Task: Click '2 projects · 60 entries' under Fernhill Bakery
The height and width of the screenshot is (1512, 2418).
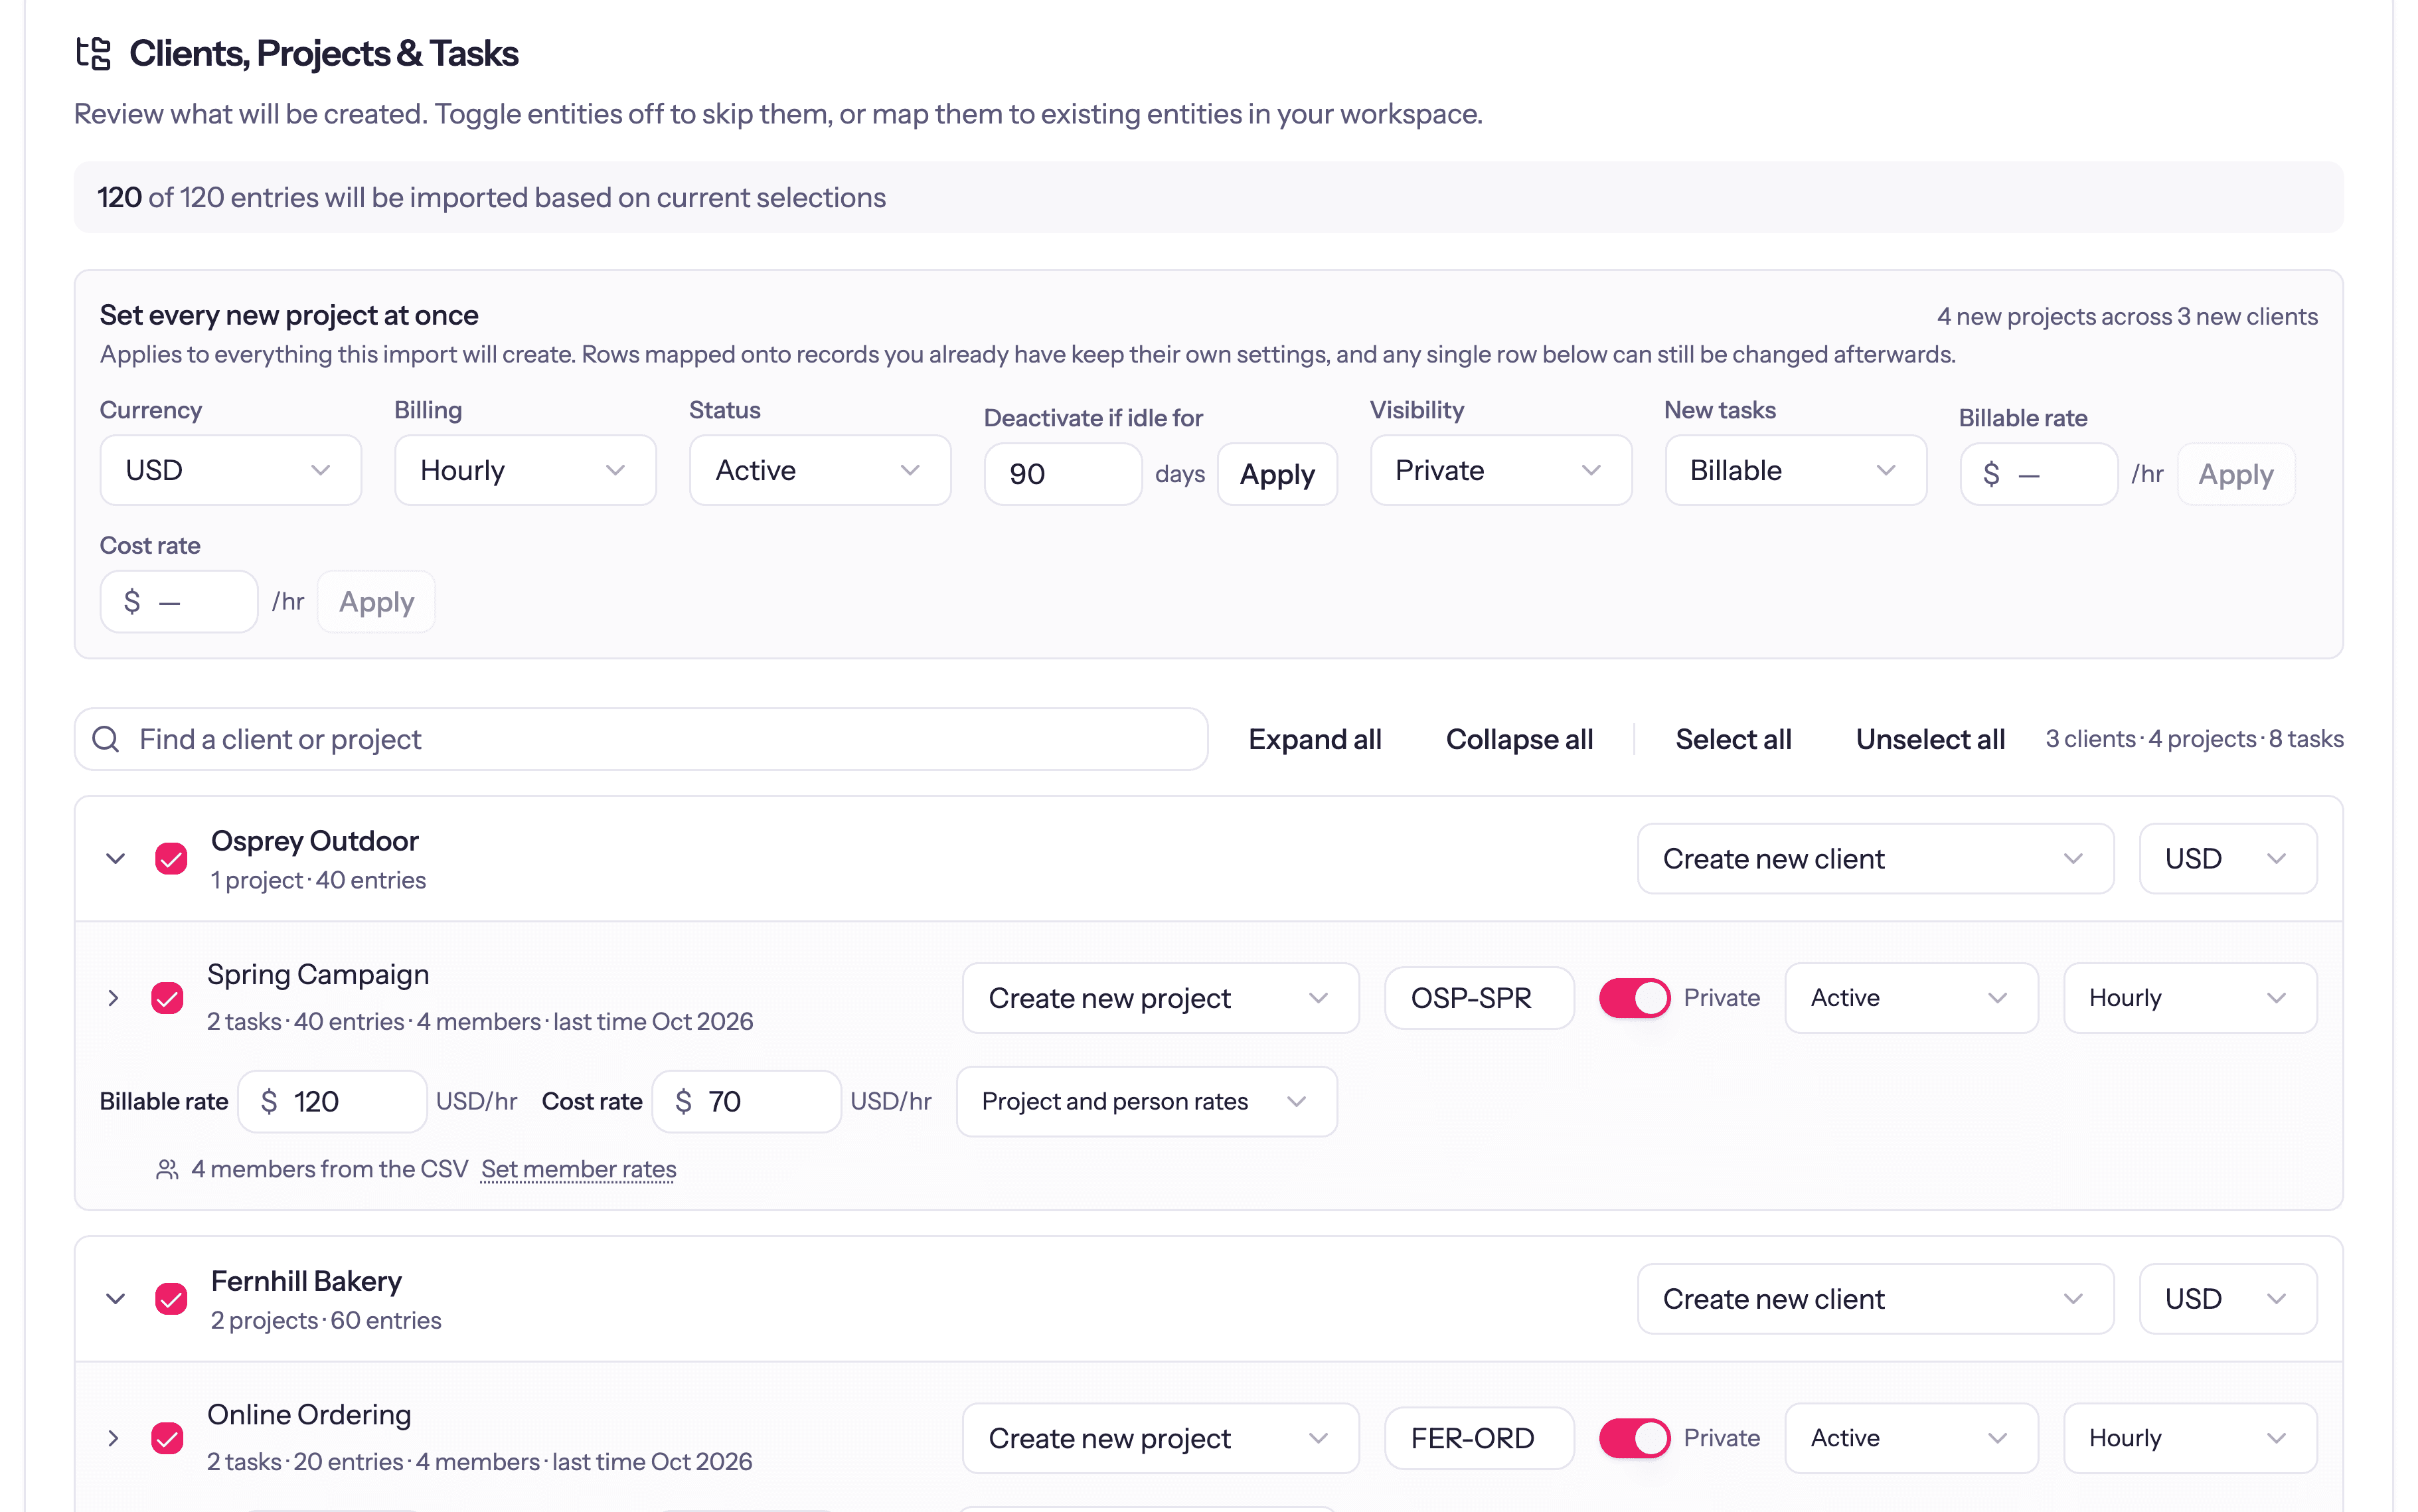Action: (326, 1320)
